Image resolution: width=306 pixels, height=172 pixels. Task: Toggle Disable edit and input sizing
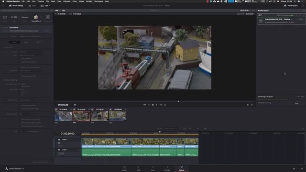[x=20, y=119]
